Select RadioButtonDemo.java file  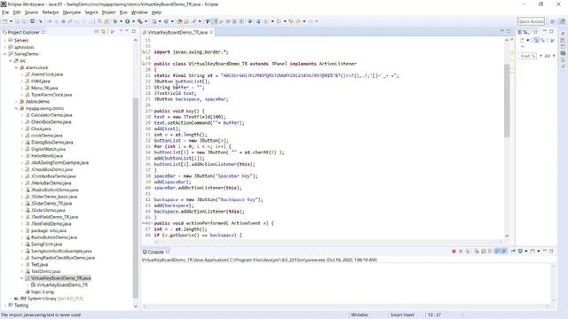coord(53,237)
